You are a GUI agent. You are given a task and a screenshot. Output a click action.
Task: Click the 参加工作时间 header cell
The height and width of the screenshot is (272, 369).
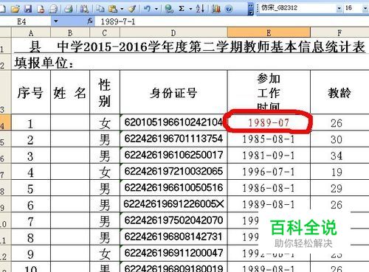(269, 93)
